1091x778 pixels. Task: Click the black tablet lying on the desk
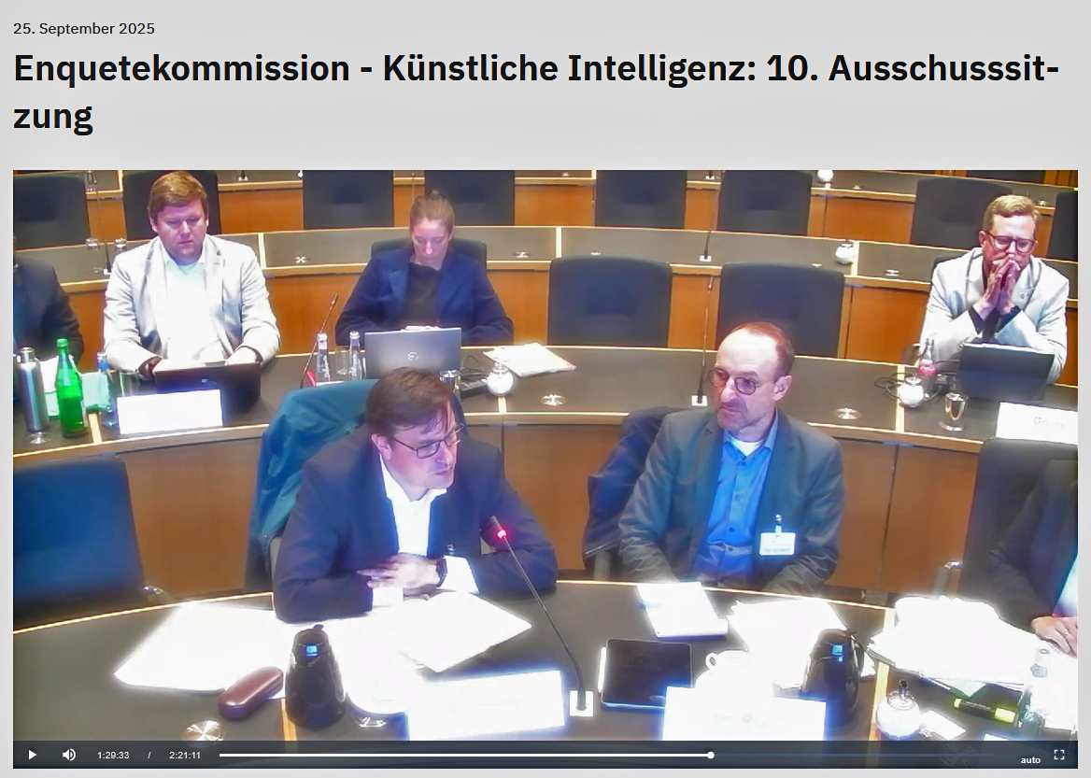(646, 673)
